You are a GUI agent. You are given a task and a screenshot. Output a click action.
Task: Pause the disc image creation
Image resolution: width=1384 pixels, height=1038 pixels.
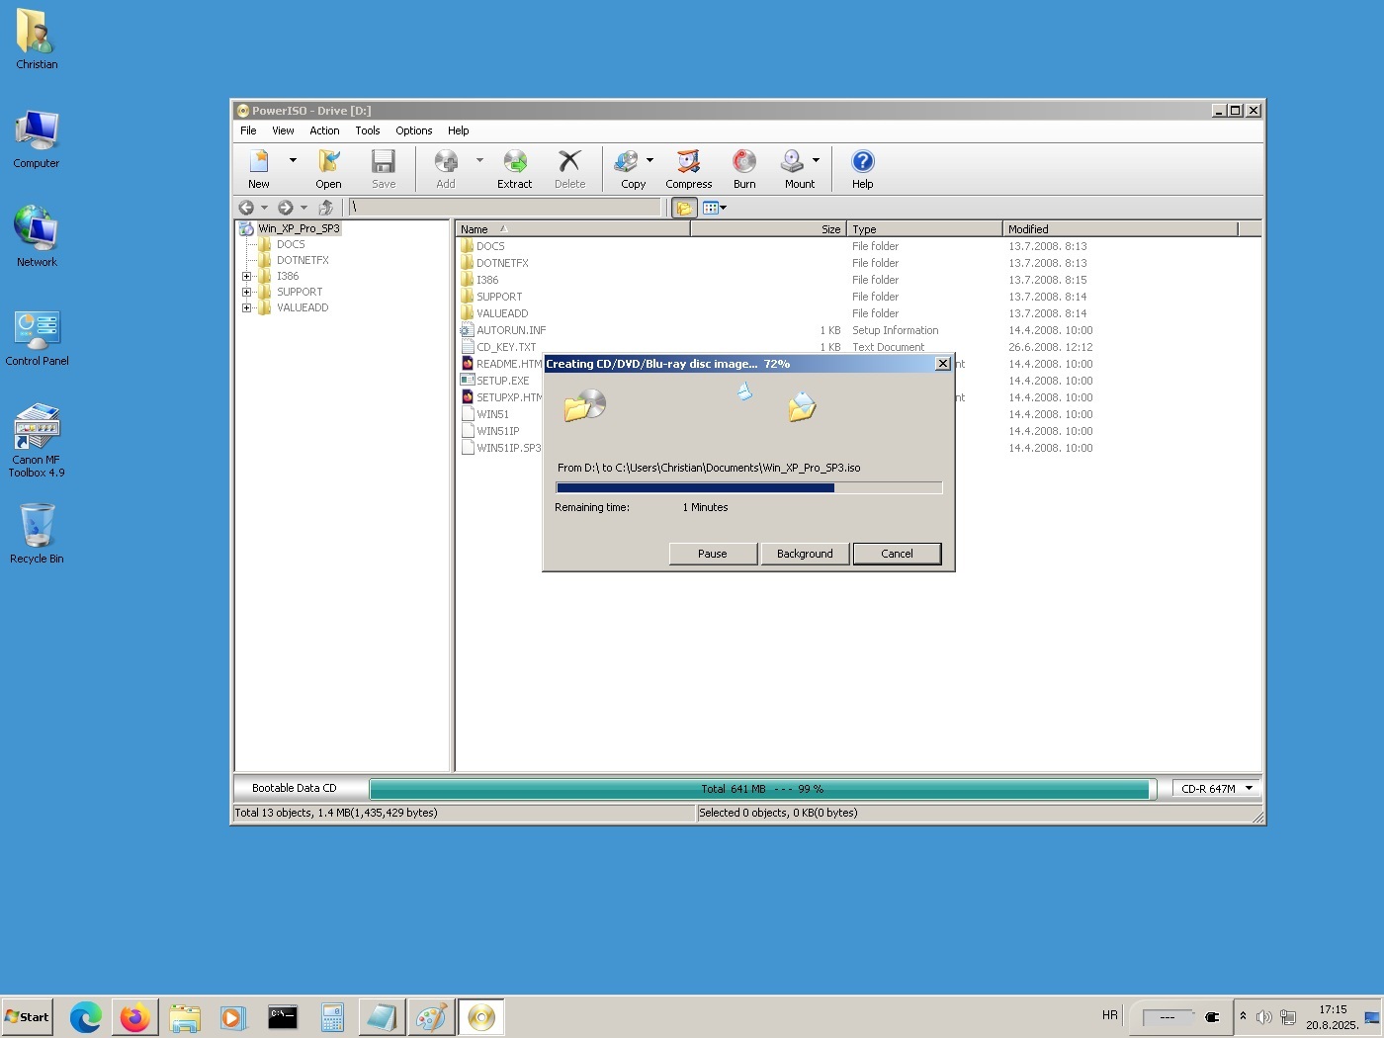coord(713,554)
